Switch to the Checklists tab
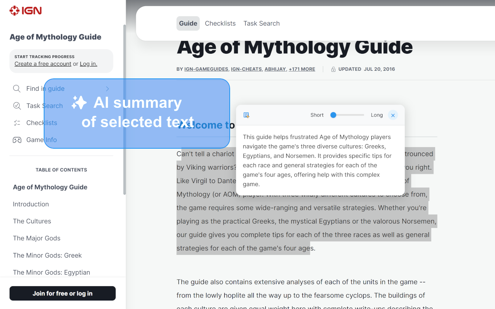The image size is (495, 309). point(220,24)
